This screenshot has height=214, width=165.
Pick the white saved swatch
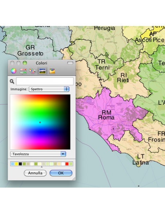(63, 164)
